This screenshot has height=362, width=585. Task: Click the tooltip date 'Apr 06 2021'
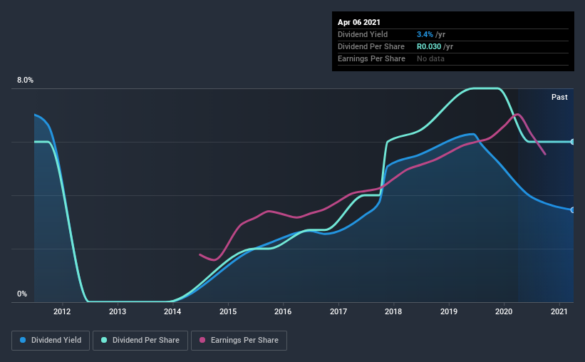click(359, 22)
